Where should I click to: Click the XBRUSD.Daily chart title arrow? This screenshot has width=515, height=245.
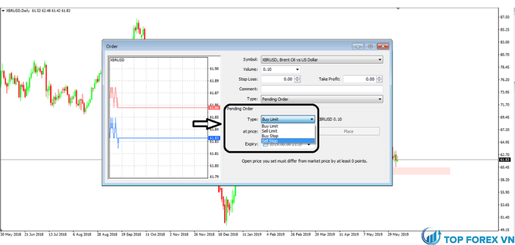click(x=3, y=10)
